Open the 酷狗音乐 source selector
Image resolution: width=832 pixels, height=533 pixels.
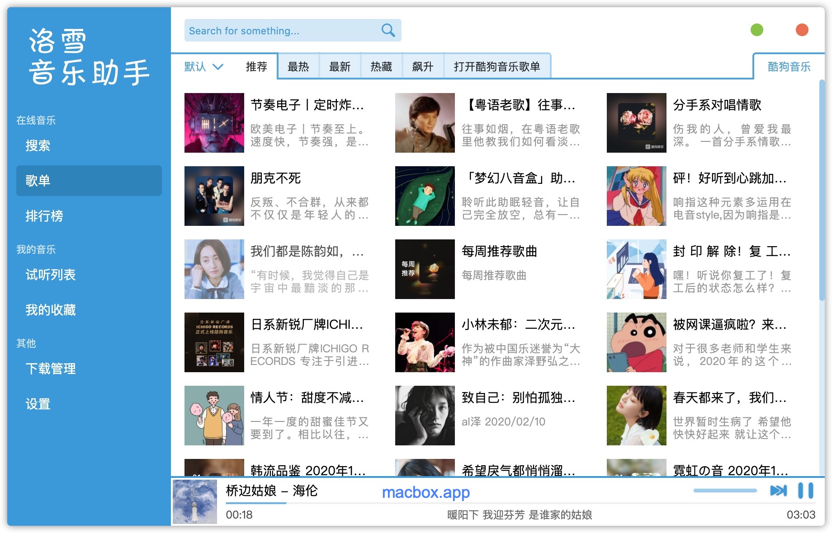point(789,67)
